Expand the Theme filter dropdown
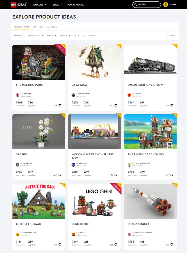 click(x=52, y=35)
